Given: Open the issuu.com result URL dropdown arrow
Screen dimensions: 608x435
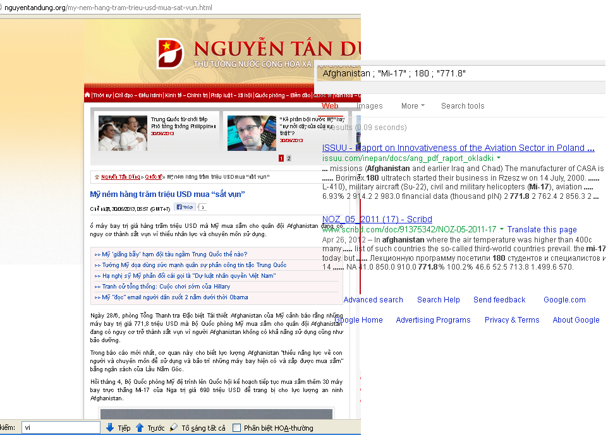Looking at the screenshot, I should 499,158.
